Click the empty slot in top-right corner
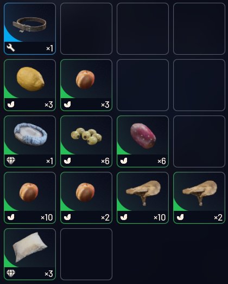The image size is (228, 284). (199, 29)
